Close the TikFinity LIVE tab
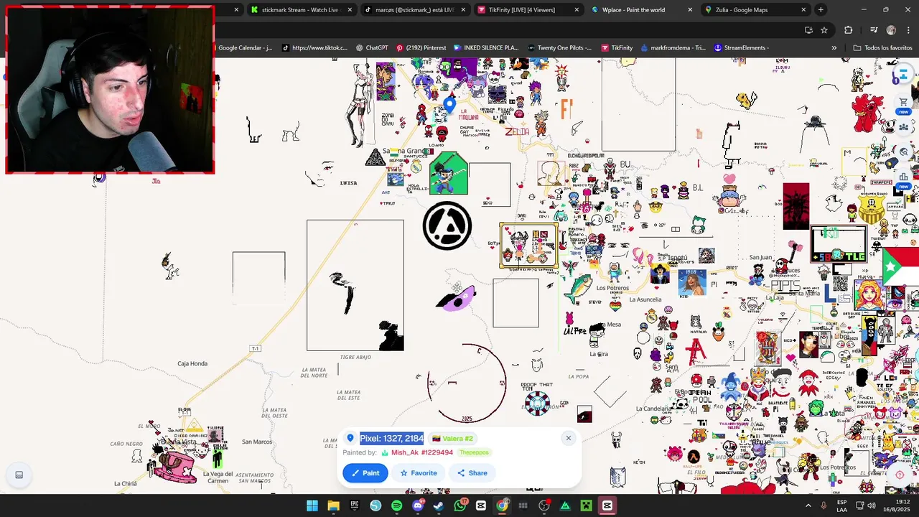The image size is (919, 517). pyautogui.click(x=577, y=10)
